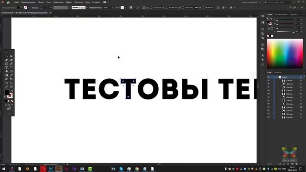This screenshot has width=306, height=172.
Task: Select the Rectangle tool
Action: (6, 64)
